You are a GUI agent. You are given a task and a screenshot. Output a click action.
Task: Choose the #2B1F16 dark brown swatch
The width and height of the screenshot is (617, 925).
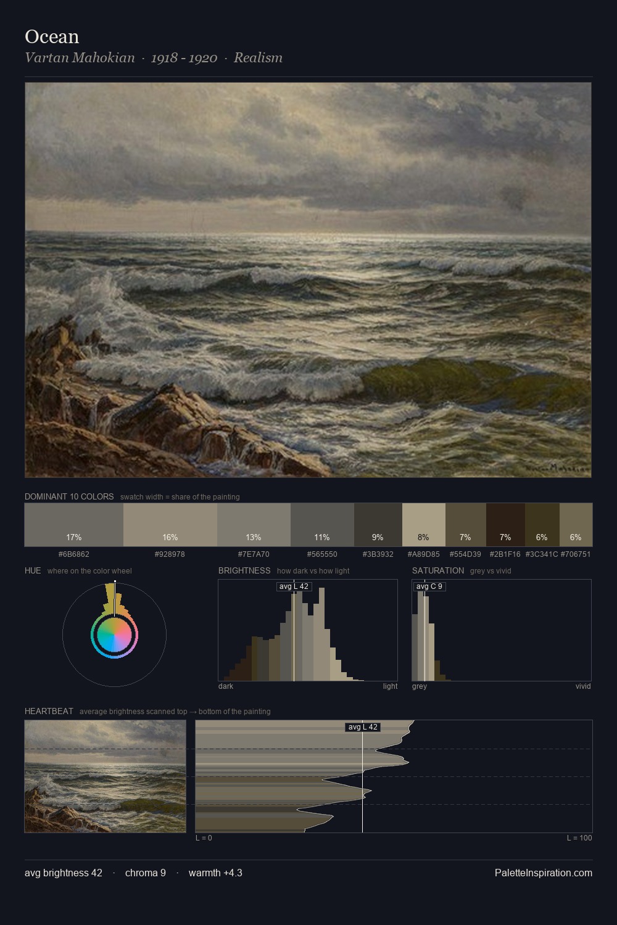pos(505,525)
